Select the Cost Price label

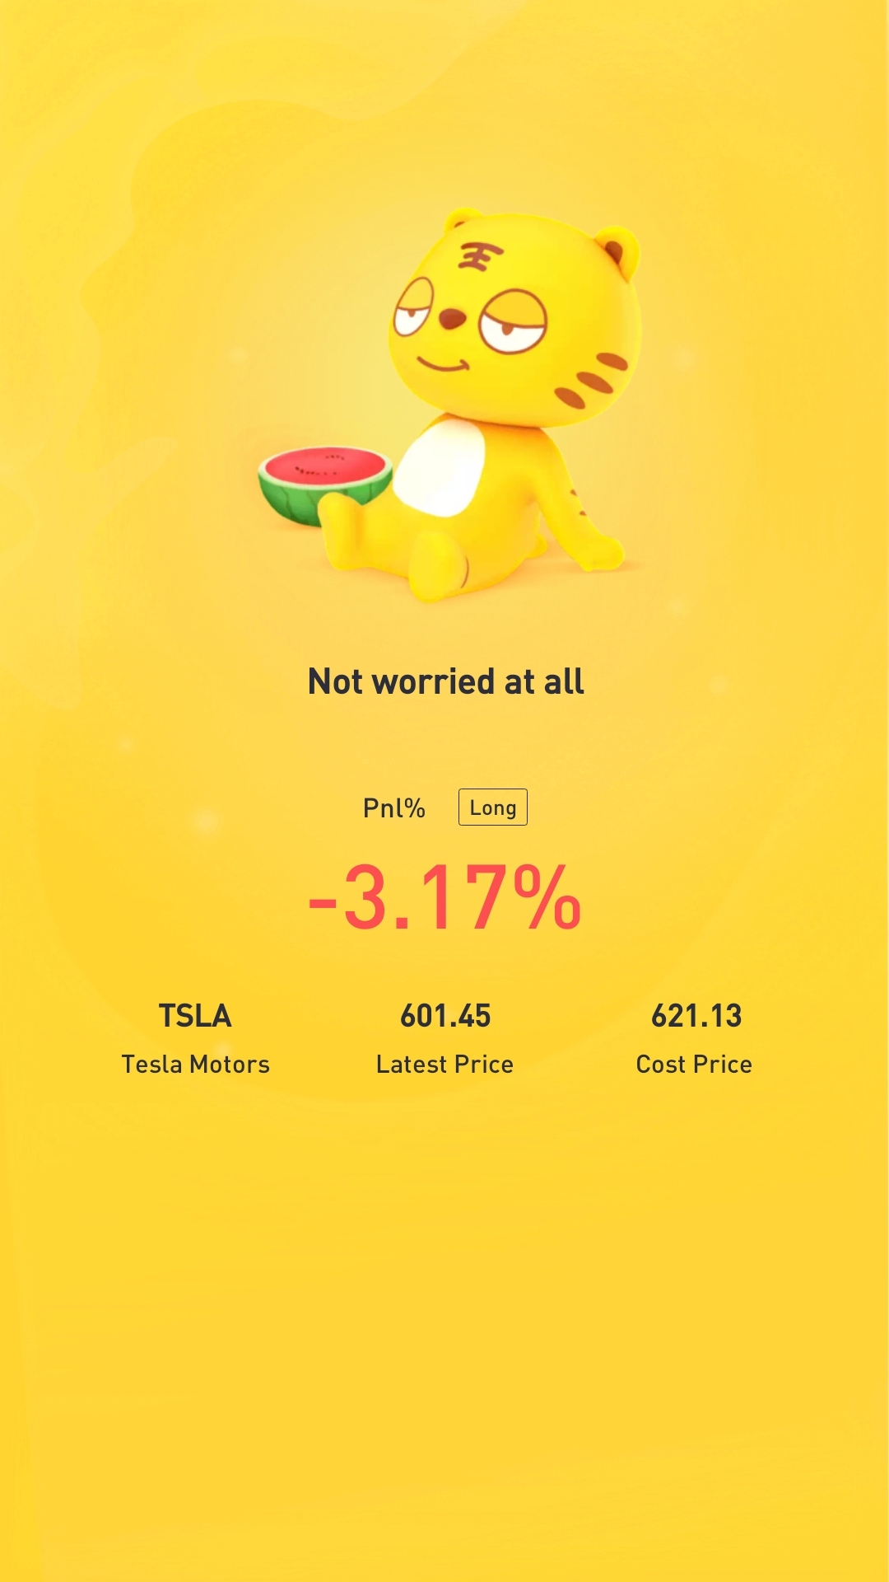[694, 1065]
